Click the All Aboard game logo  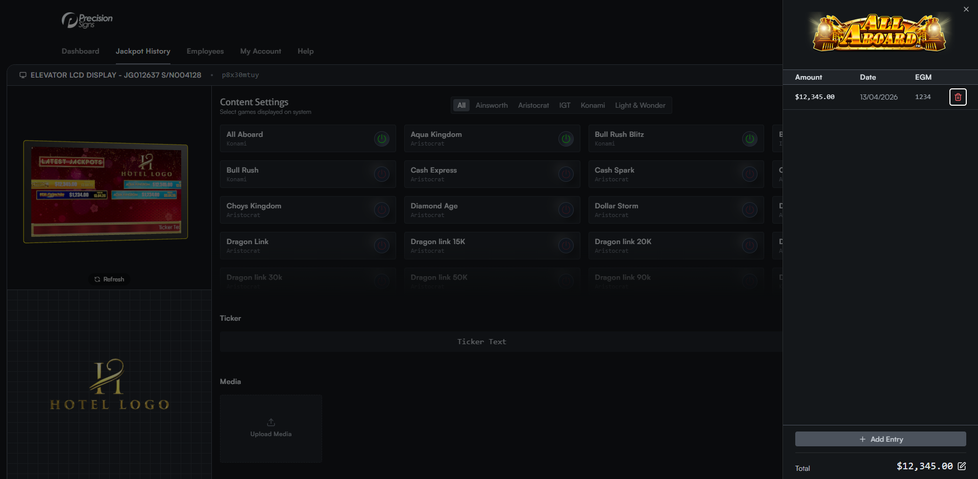point(879,33)
